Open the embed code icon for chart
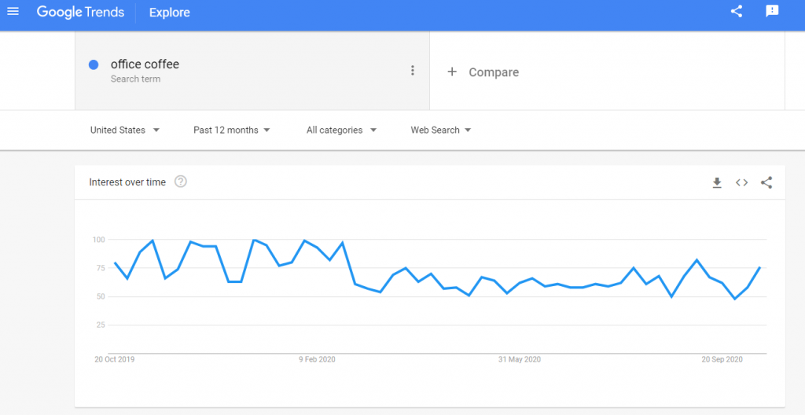Viewport: 805px width, 415px height. tap(741, 182)
